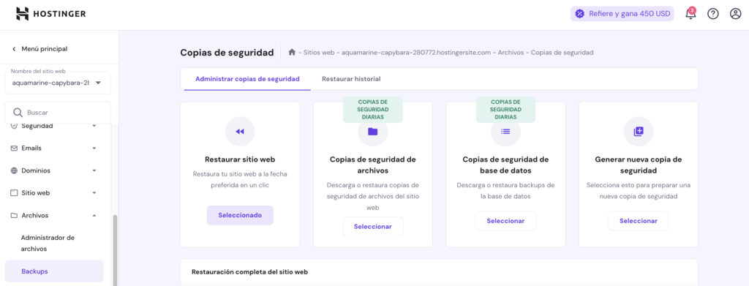Image resolution: width=749 pixels, height=286 pixels.
Task: Click the search magnifier icon in sidebar
Action: pos(18,113)
